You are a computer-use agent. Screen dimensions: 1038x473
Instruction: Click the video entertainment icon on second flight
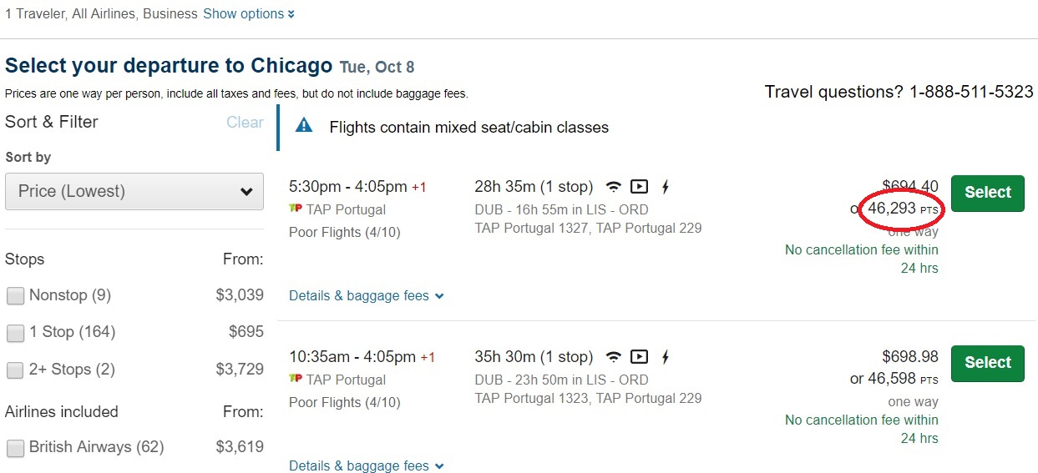click(x=639, y=357)
